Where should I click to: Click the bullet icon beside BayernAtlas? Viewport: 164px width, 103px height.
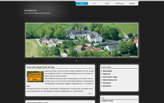click(102, 71)
